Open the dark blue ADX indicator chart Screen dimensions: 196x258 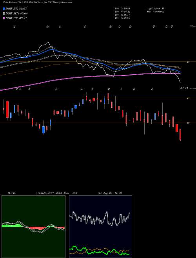point(100,227)
